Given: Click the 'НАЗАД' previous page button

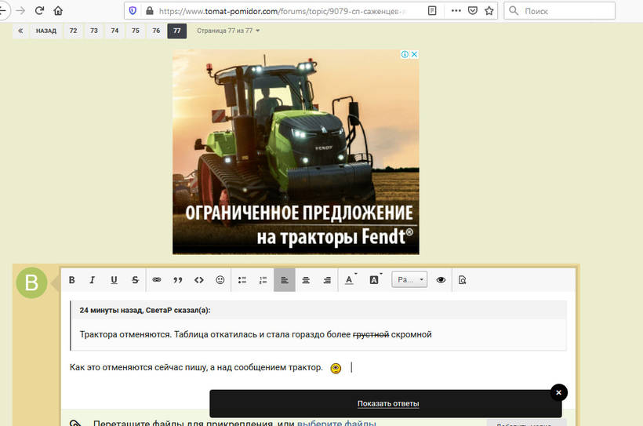Looking at the screenshot, I should coord(46,31).
